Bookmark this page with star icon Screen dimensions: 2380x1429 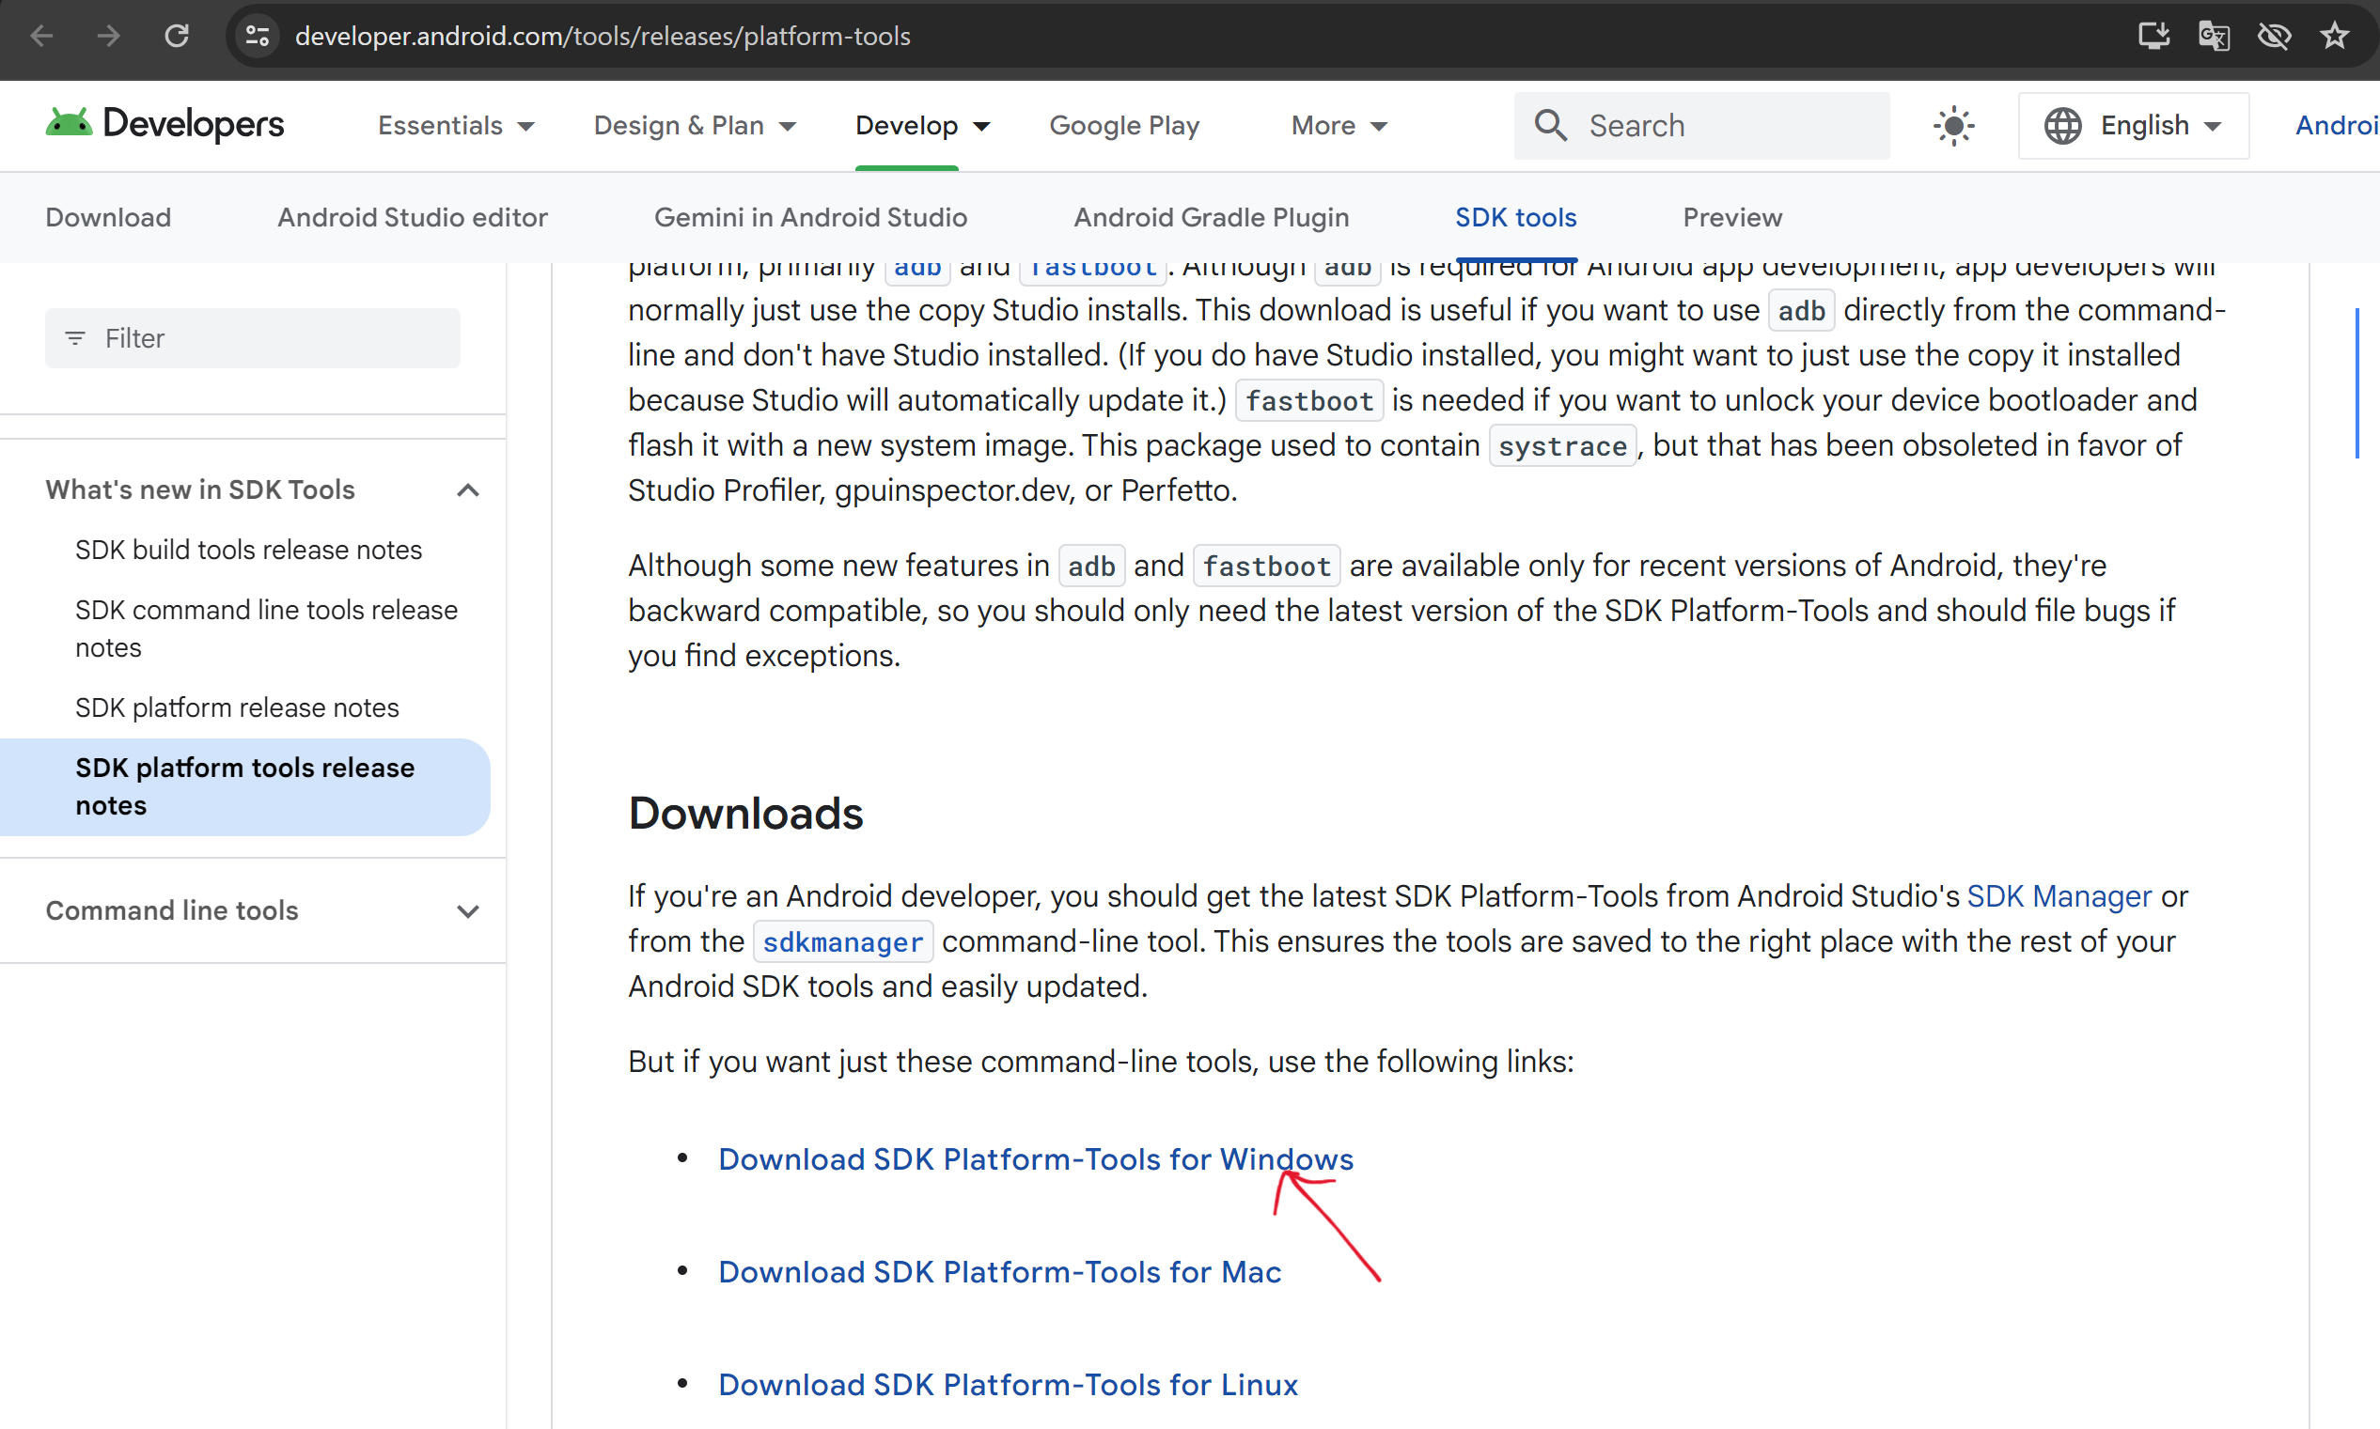tap(2335, 37)
